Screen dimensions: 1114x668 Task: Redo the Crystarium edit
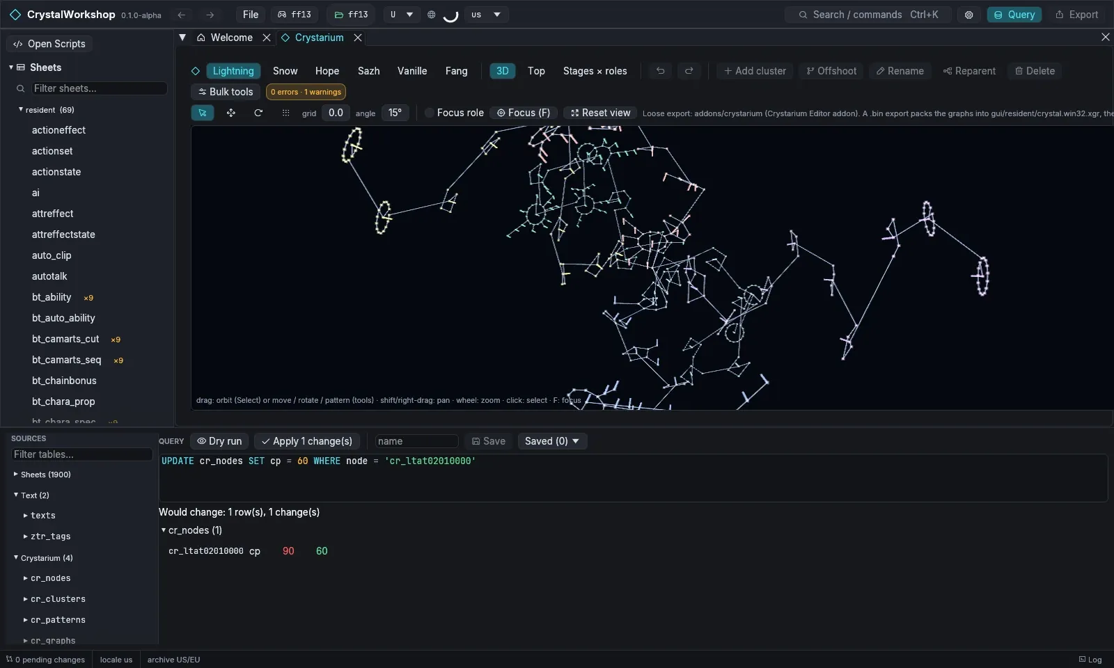pyautogui.click(x=689, y=71)
